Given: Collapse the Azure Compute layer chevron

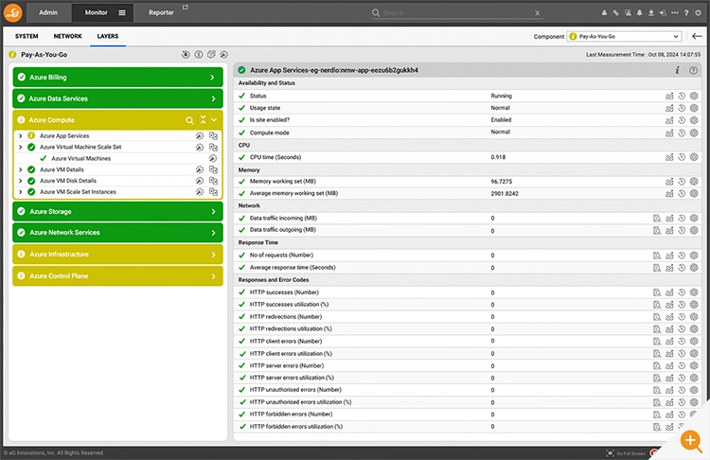Looking at the screenshot, I should tap(214, 120).
